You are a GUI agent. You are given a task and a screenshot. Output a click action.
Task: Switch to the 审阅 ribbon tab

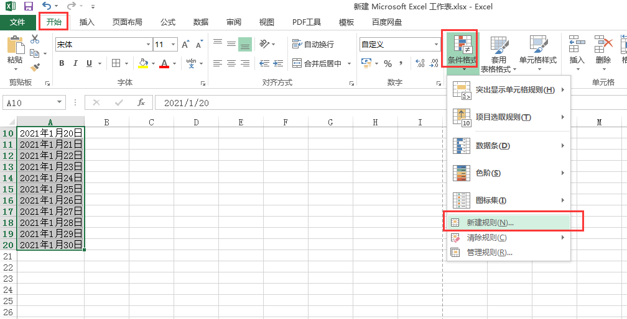(x=233, y=22)
